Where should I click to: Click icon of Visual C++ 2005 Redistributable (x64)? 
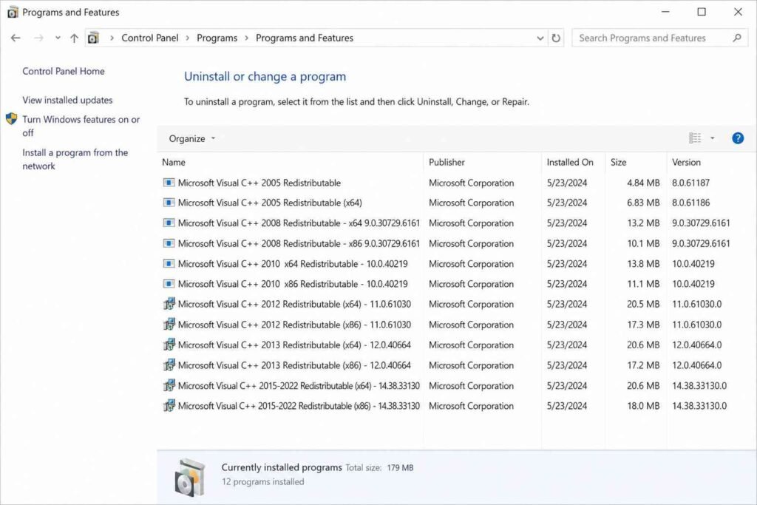click(169, 203)
